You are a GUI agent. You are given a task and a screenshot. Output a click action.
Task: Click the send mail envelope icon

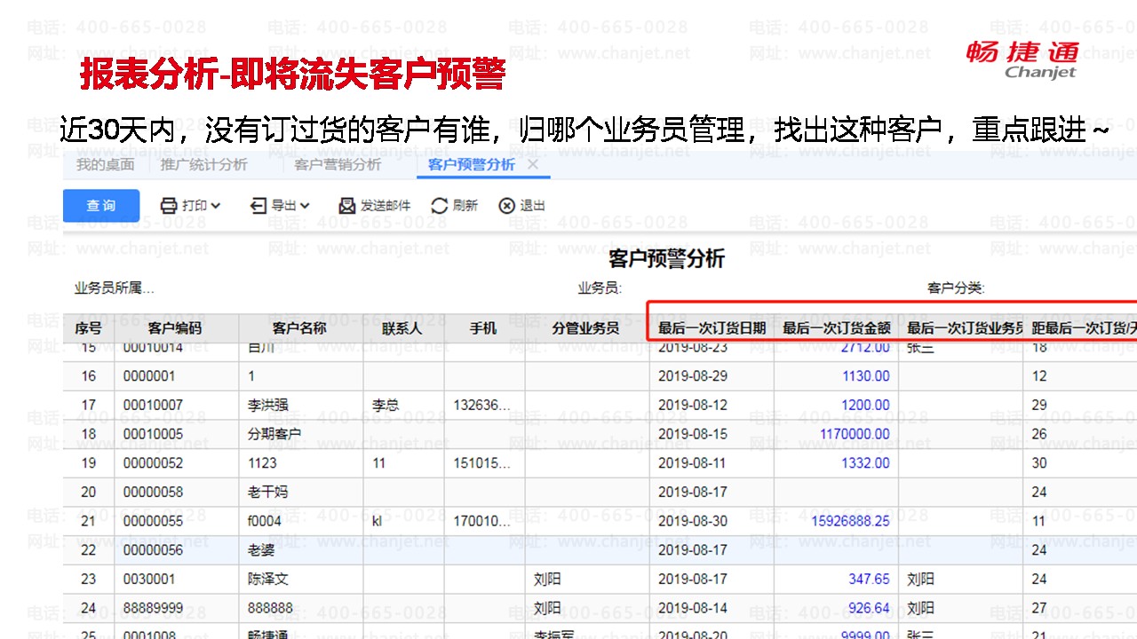pos(347,206)
